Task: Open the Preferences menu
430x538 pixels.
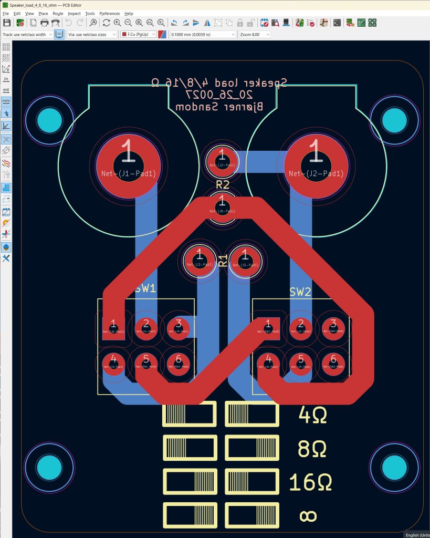Action: pyautogui.click(x=109, y=14)
